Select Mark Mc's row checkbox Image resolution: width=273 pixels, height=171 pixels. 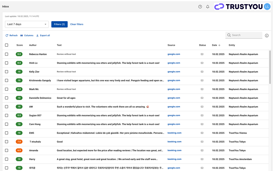7,89
